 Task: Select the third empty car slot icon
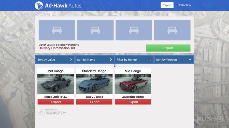[x=134, y=30]
